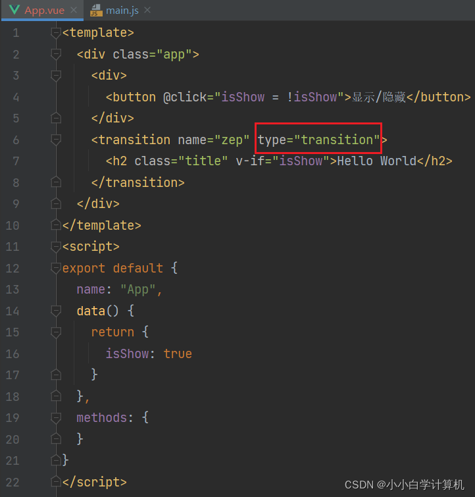Click the opening <script> tag
Image resolution: width=475 pixels, height=497 pixels.
pos(91,247)
